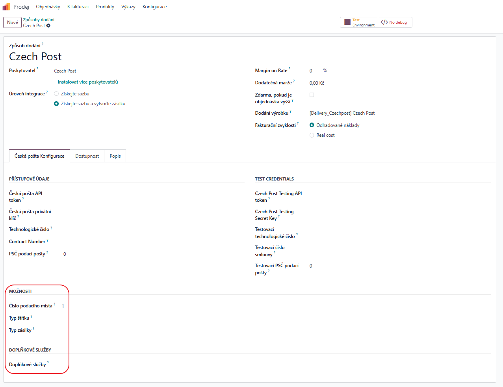This screenshot has height=387, width=503.
Task: Click the Nové button
Action: pyautogui.click(x=13, y=22)
